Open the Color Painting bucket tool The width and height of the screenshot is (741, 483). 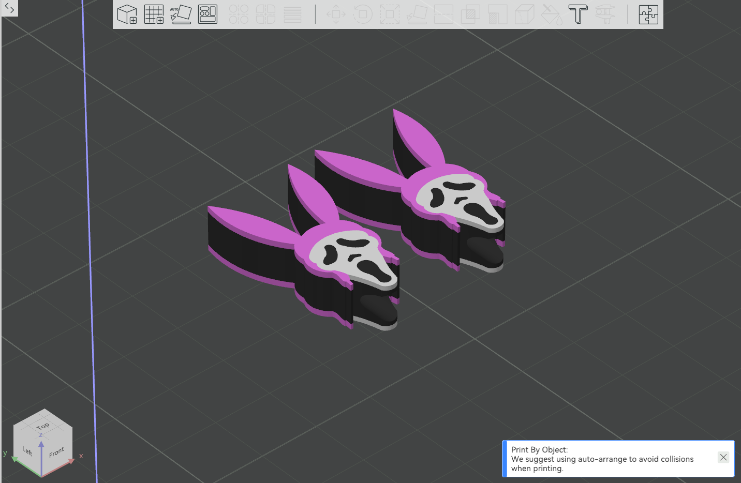pos(551,14)
